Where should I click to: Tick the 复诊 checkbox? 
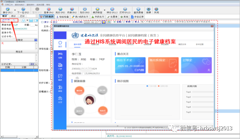[42, 22]
